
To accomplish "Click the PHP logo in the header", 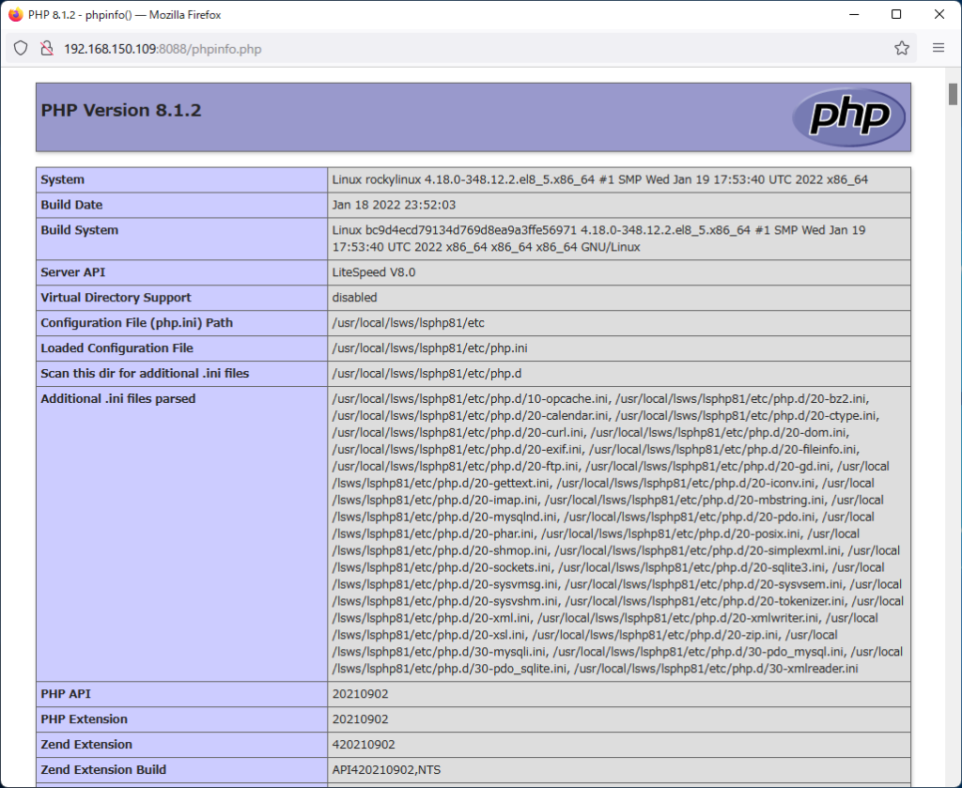I will [848, 117].
